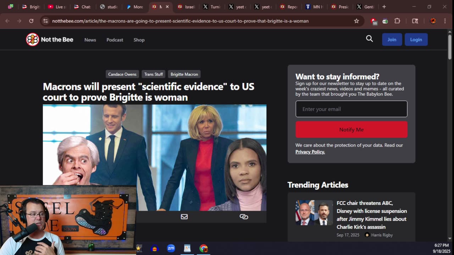Select the Trans Stuff tag
The image size is (454, 255).
[154, 74]
